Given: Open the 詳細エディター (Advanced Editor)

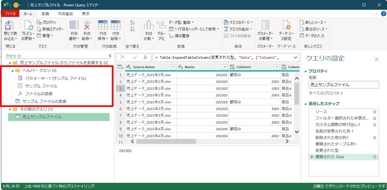Looking at the screenshot, I should (50, 29).
